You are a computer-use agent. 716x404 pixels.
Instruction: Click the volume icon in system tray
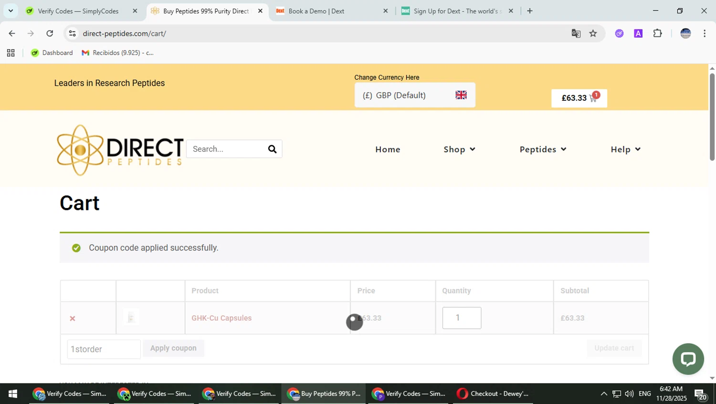[x=629, y=394]
